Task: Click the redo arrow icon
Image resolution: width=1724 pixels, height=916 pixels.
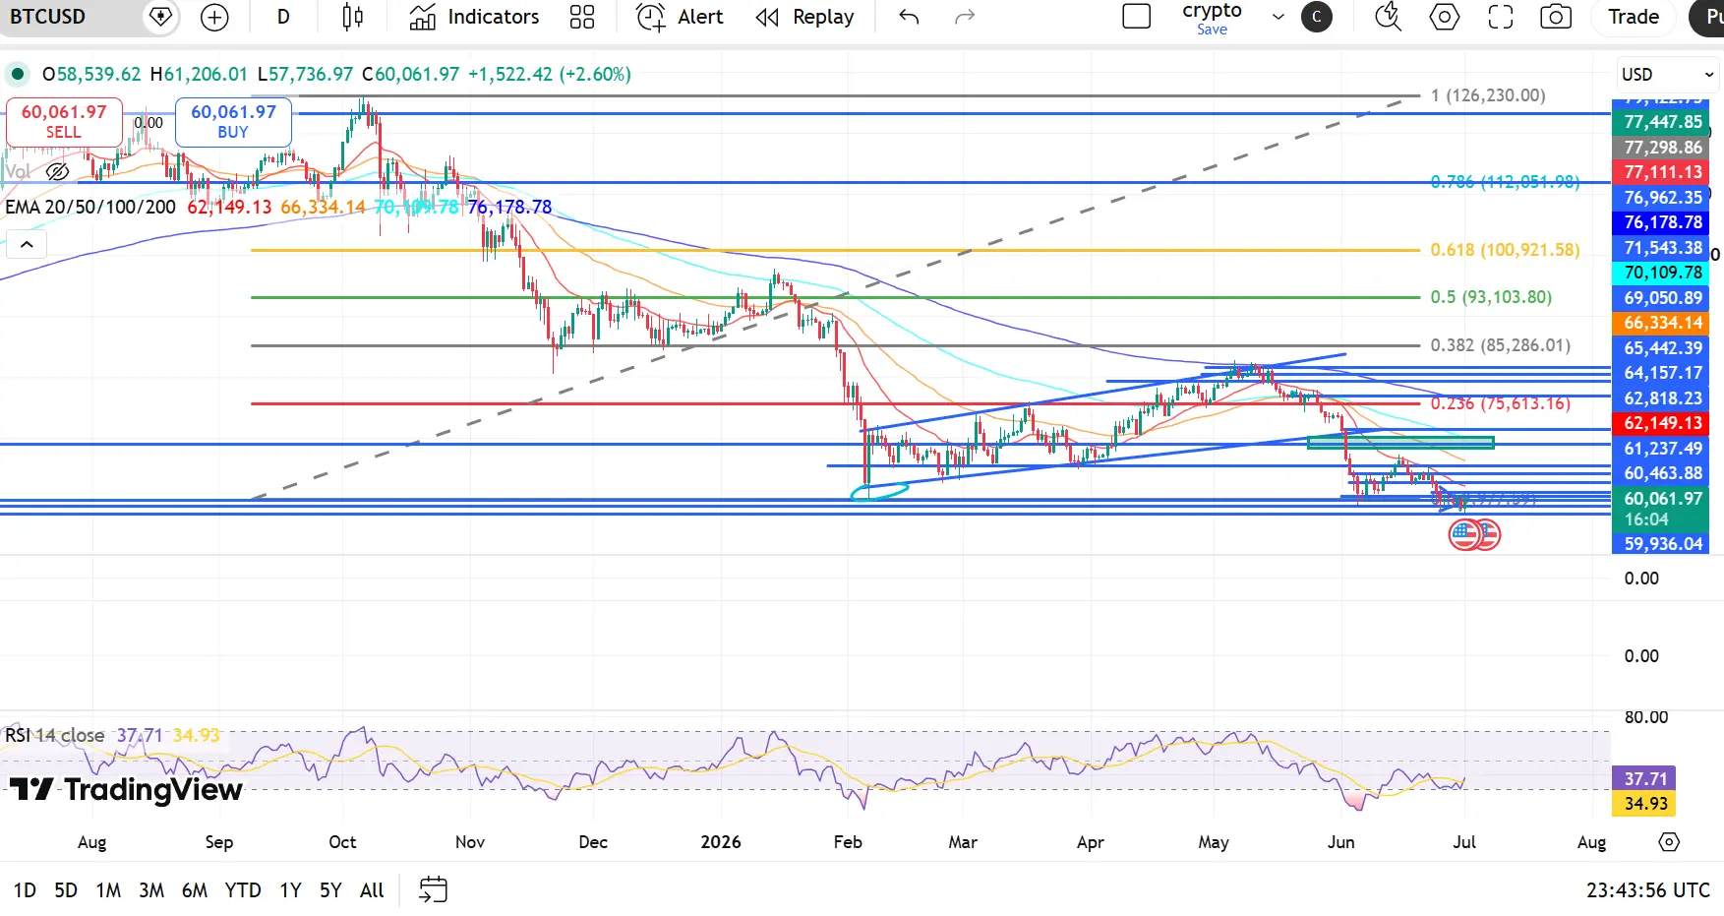Action: tap(965, 17)
